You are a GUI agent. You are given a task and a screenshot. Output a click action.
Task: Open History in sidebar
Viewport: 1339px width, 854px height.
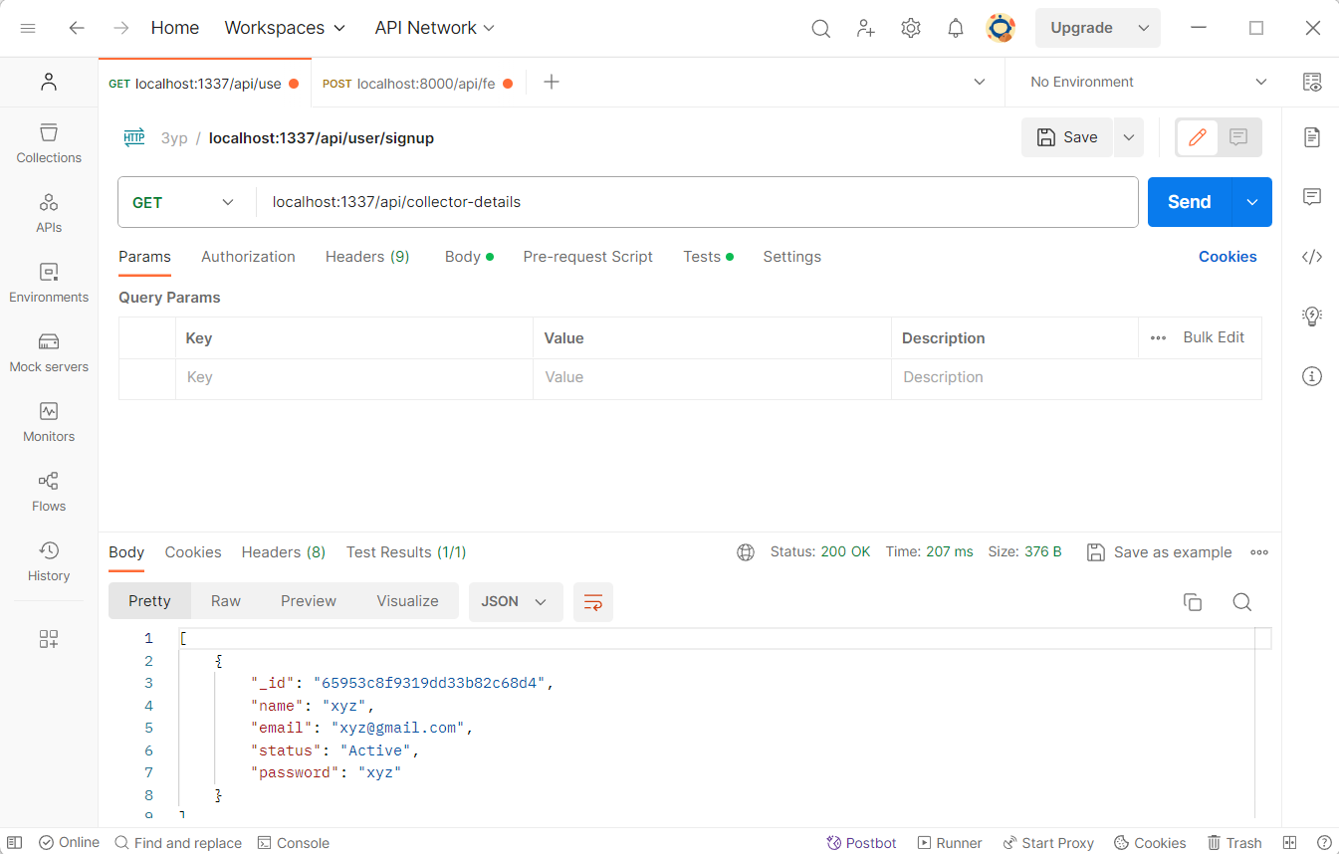pos(49,561)
